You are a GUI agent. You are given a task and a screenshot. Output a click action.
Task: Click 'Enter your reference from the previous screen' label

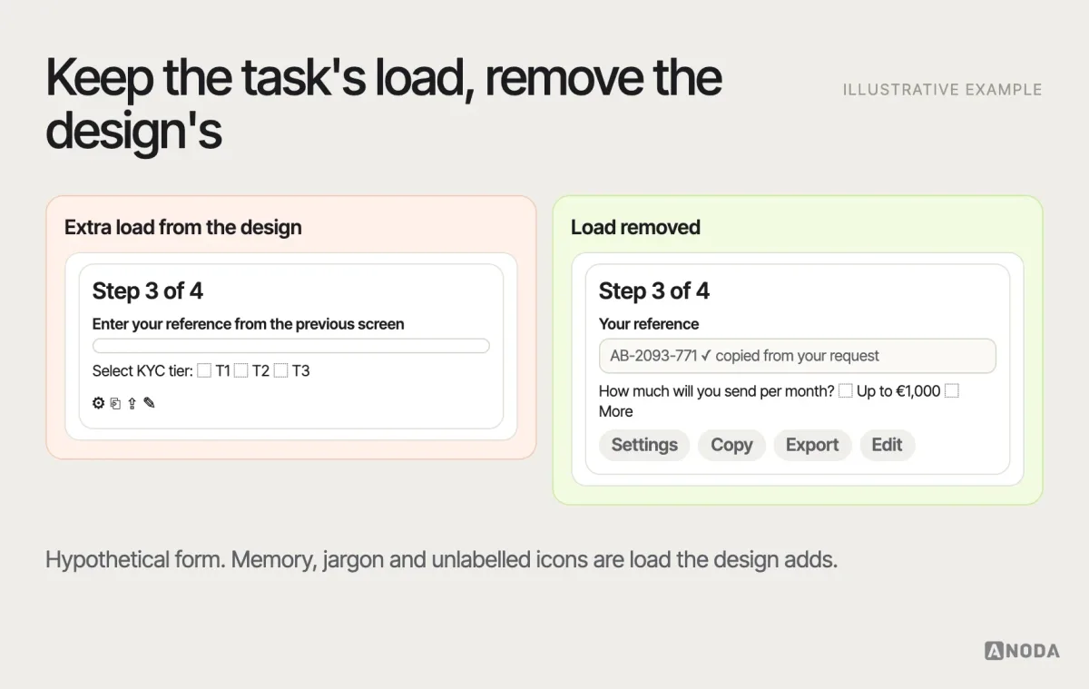[249, 324]
